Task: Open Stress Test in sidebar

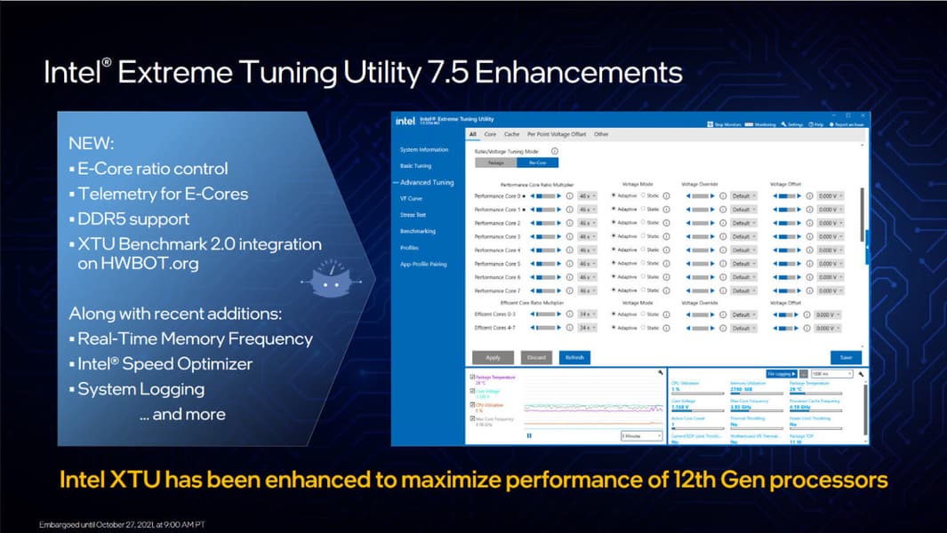Action: [413, 215]
